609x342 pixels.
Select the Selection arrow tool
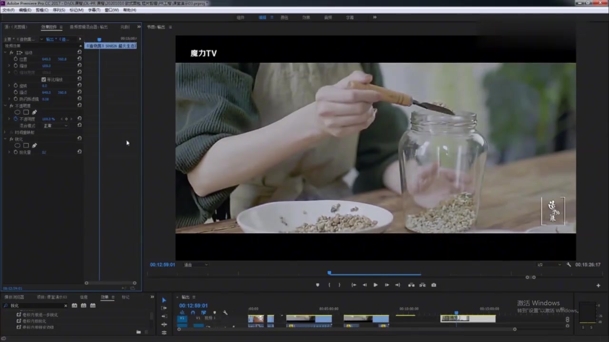(x=164, y=300)
